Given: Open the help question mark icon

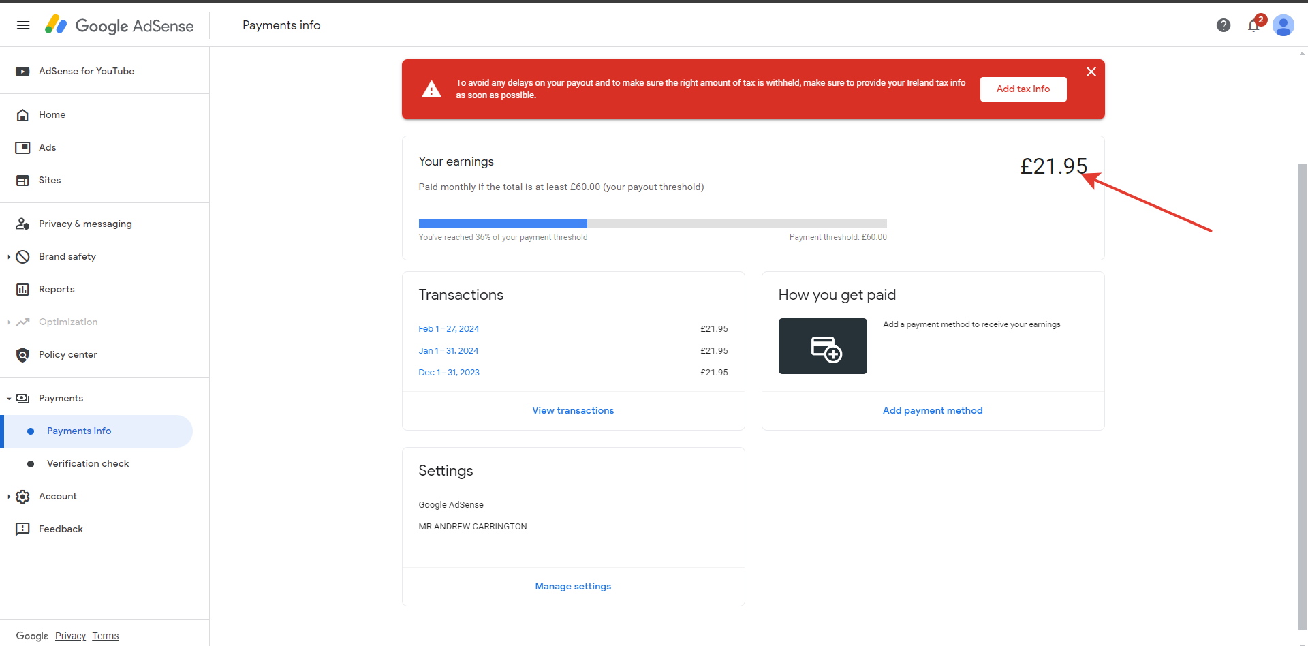Looking at the screenshot, I should [x=1224, y=25].
